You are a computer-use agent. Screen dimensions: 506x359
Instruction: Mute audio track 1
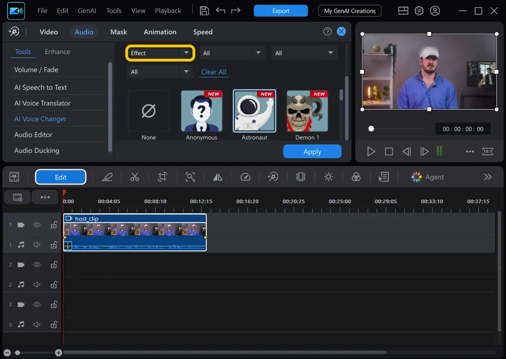click(37, 245)
